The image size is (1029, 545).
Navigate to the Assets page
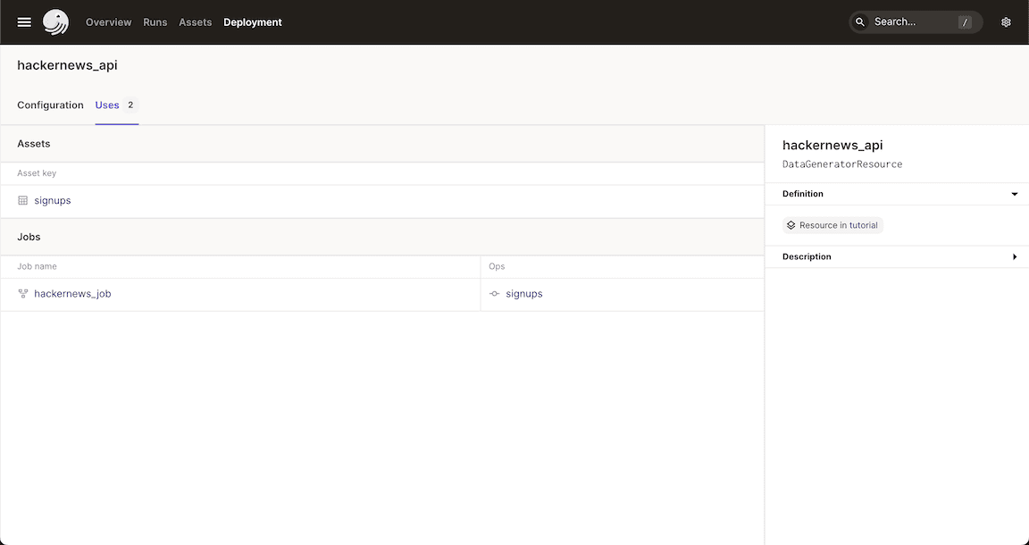[195, 21]
